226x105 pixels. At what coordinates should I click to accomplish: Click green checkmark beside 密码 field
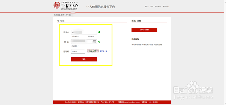[x=99, y=42]
